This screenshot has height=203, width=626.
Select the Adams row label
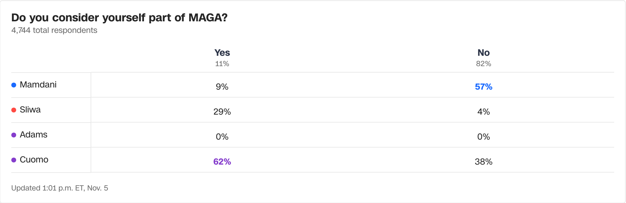tap(34, 135)
